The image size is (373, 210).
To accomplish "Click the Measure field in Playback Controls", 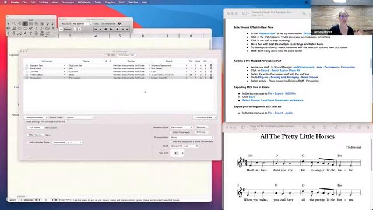I will (80, 24).
